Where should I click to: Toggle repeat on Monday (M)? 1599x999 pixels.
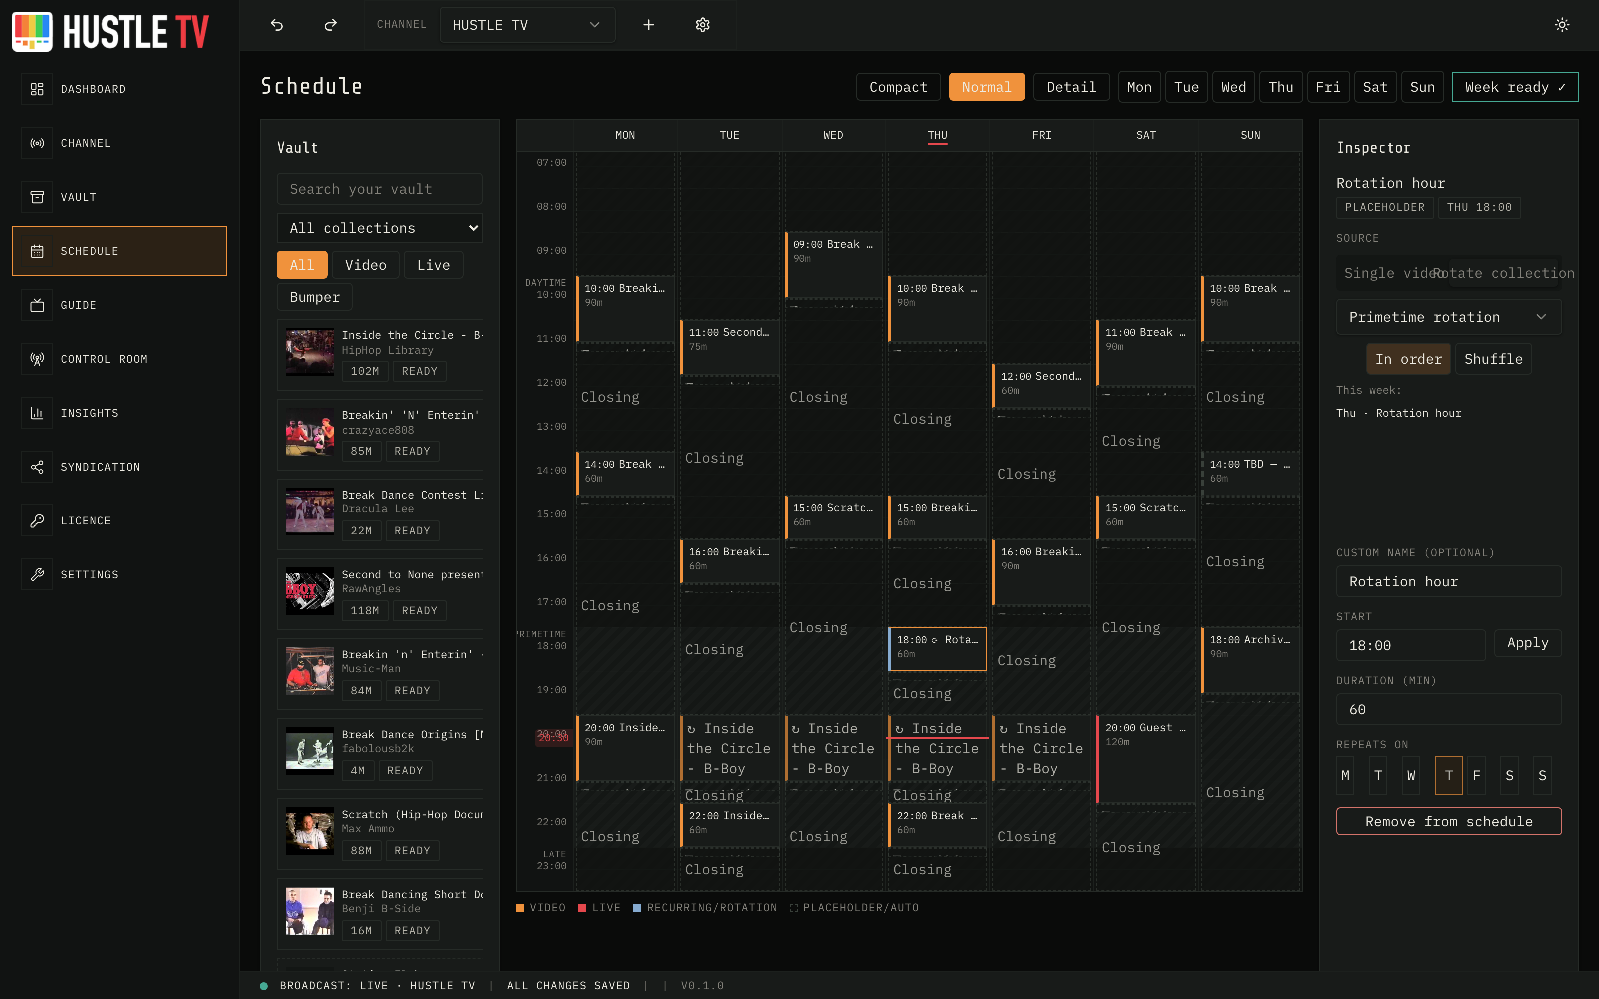pyautogui.click(x=1345, y=776)
